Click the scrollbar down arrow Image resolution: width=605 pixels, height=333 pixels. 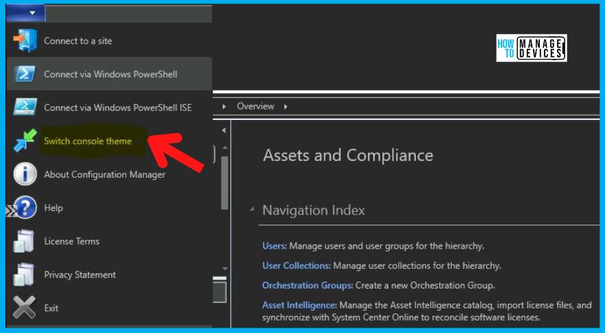click(x=225, y=269)
